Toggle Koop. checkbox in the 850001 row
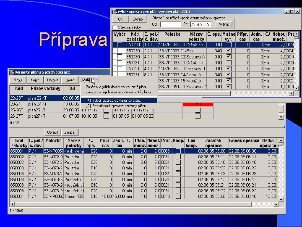302x227 pixels. coord(178,151)
